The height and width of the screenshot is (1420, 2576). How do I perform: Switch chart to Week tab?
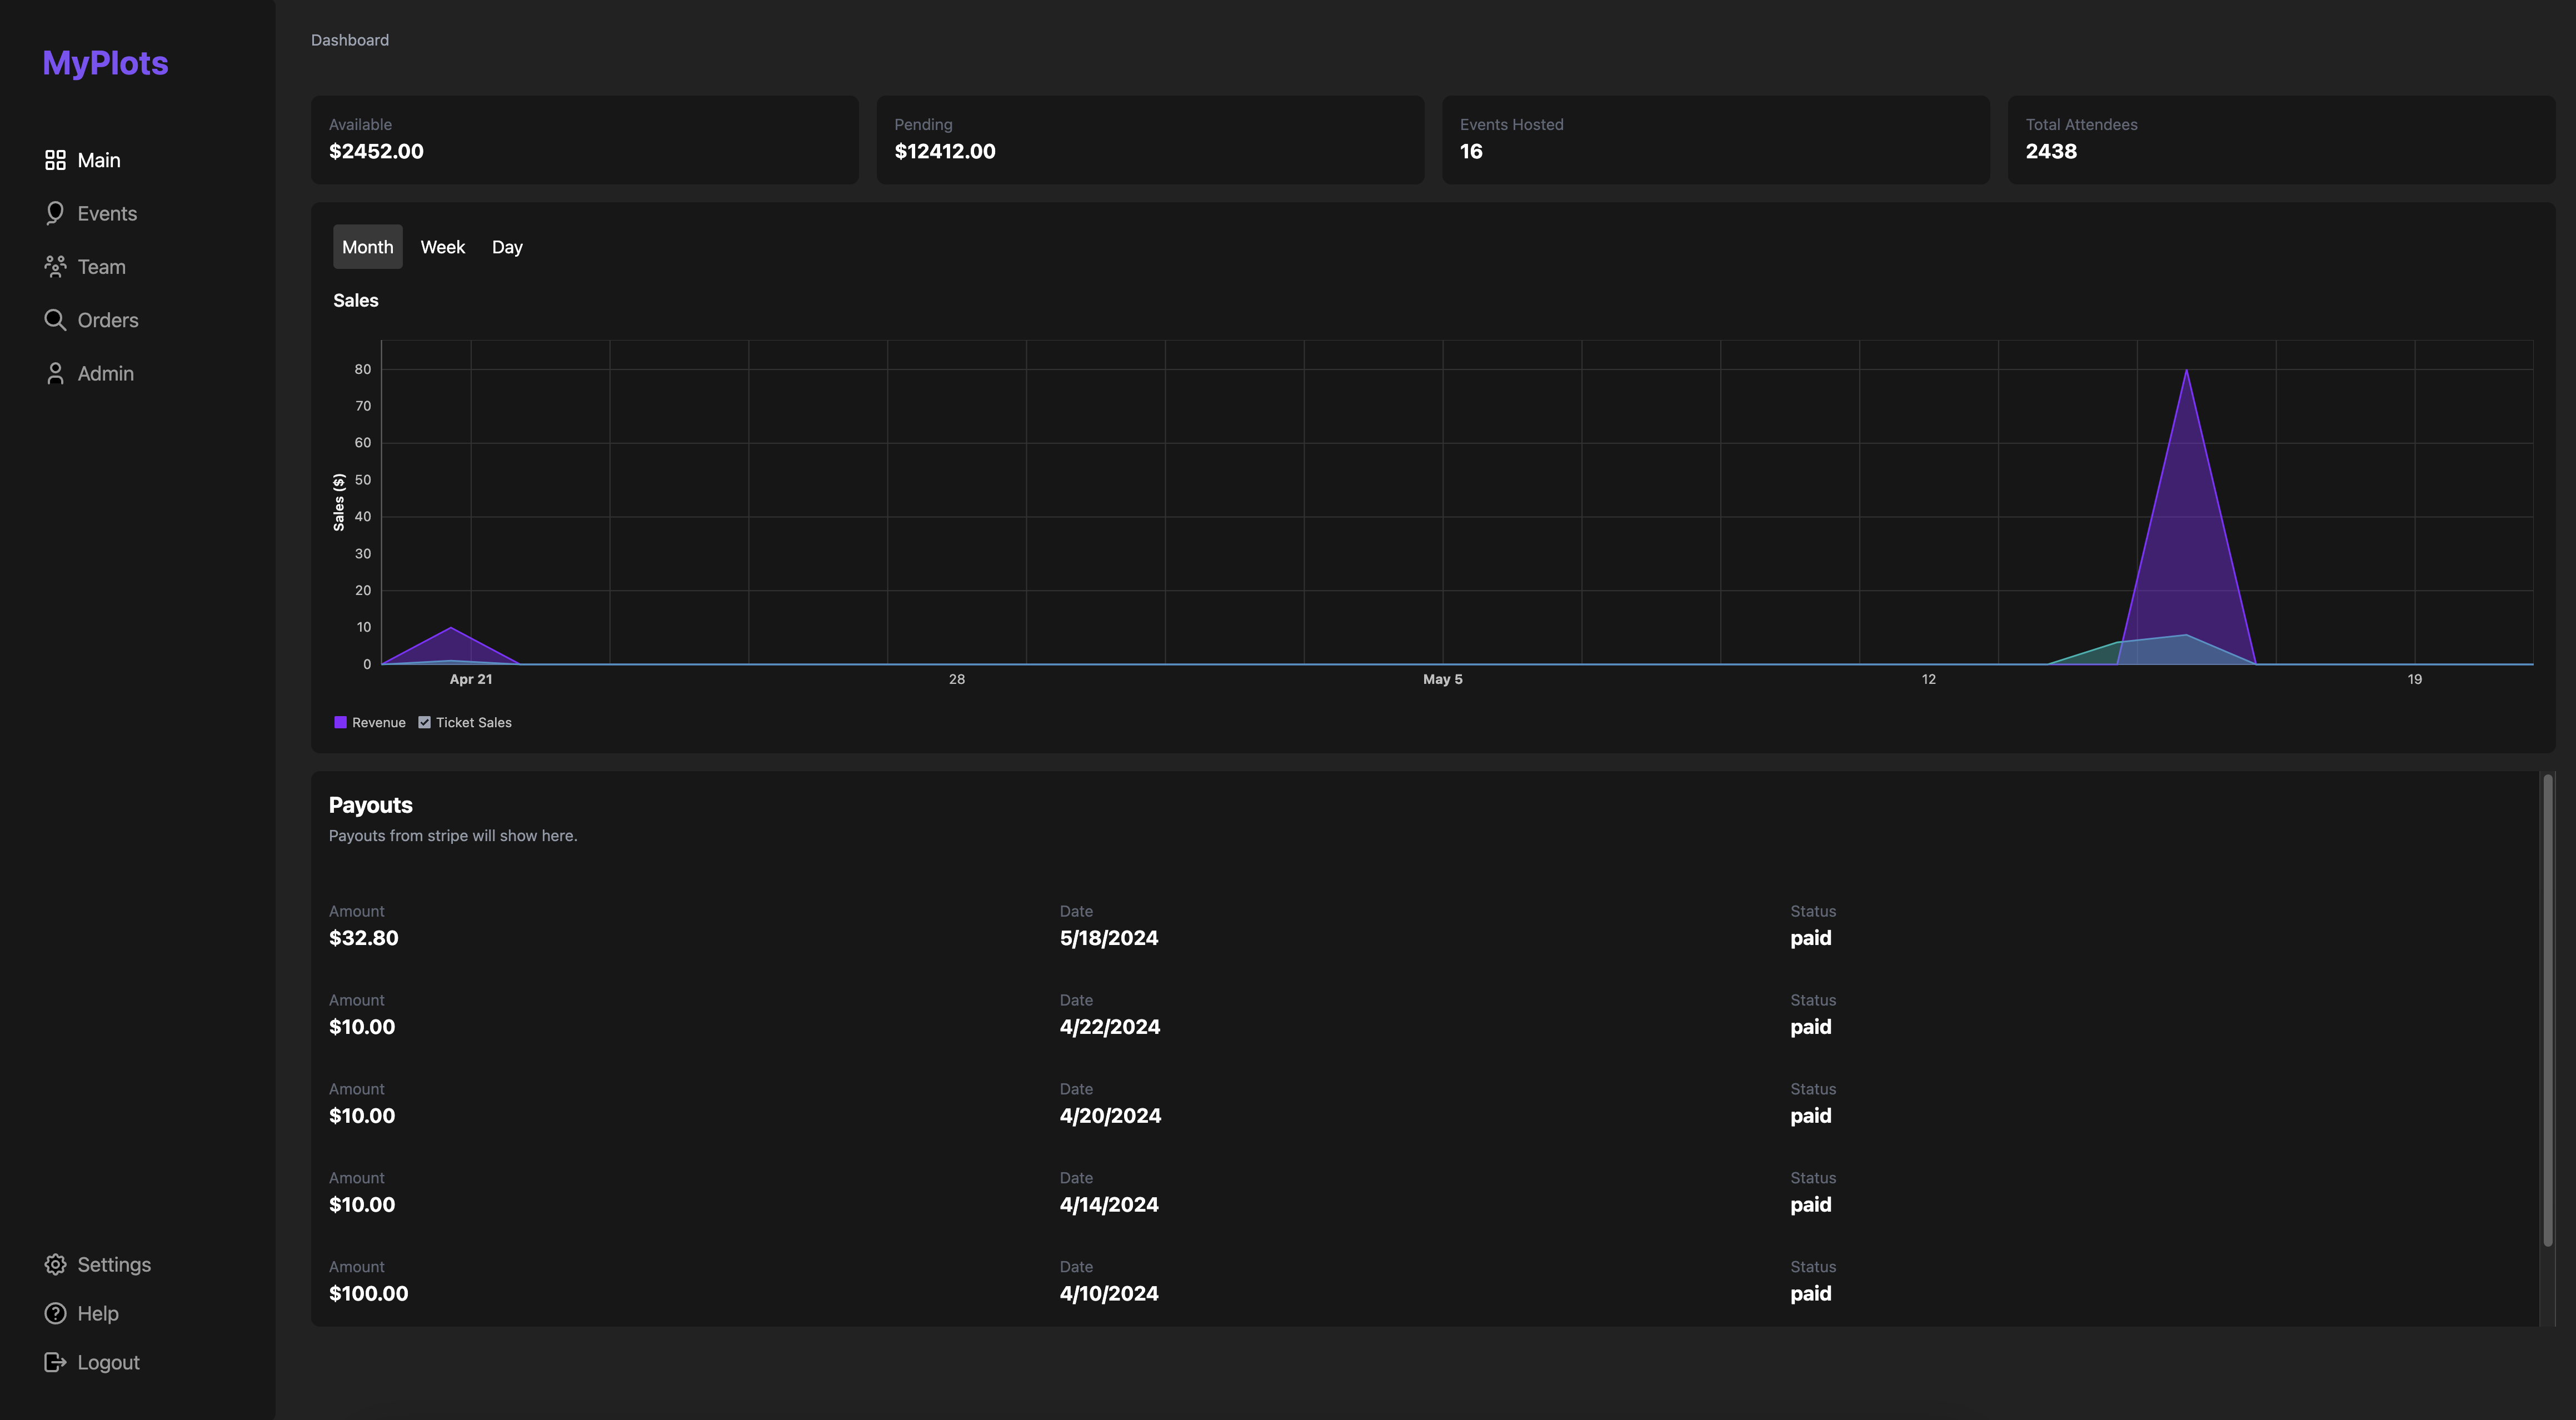[443, 247]
